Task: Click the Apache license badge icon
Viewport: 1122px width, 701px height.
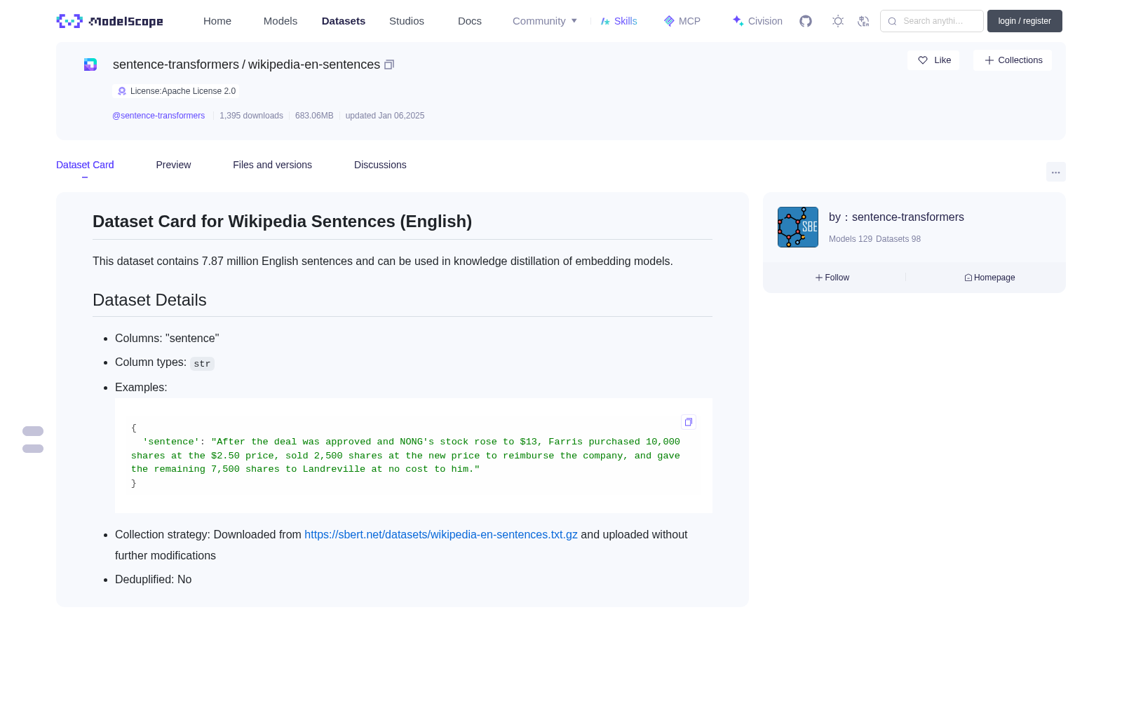Action: point(122,91)
